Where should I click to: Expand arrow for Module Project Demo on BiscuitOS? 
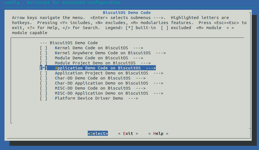coord(146,63)
